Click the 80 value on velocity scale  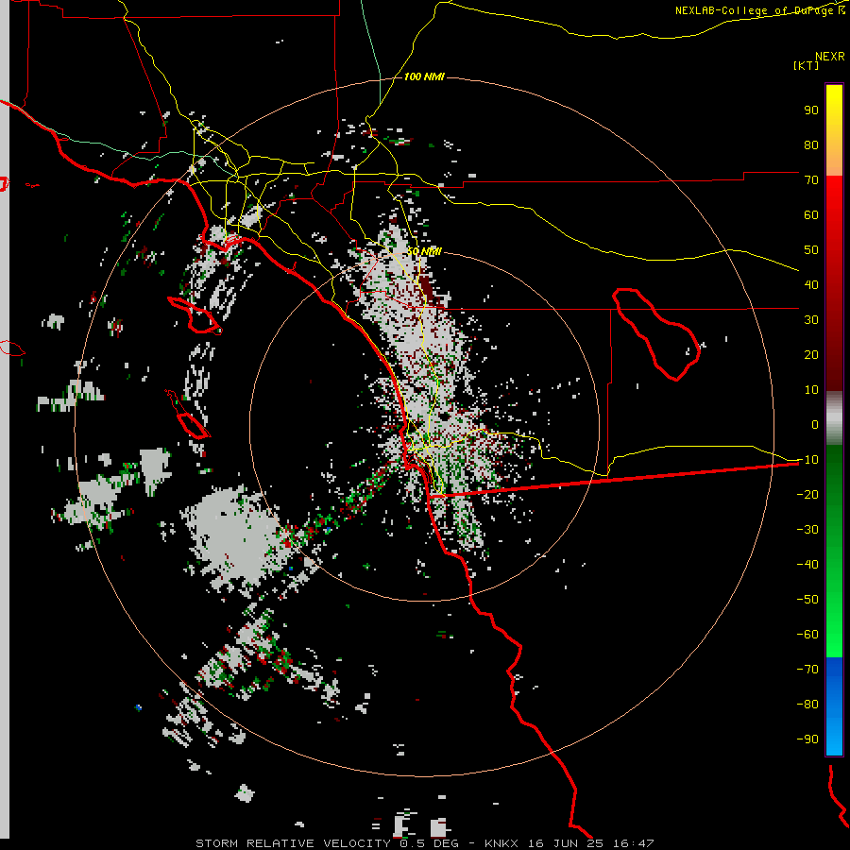coord(811,145)
